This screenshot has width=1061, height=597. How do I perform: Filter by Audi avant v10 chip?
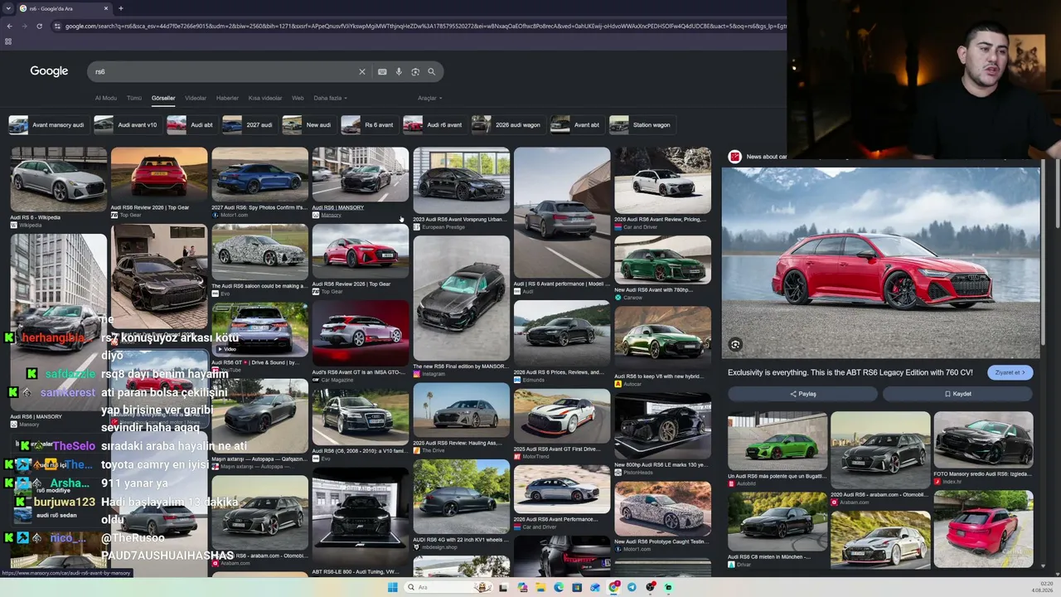click(x=126, y=125)
